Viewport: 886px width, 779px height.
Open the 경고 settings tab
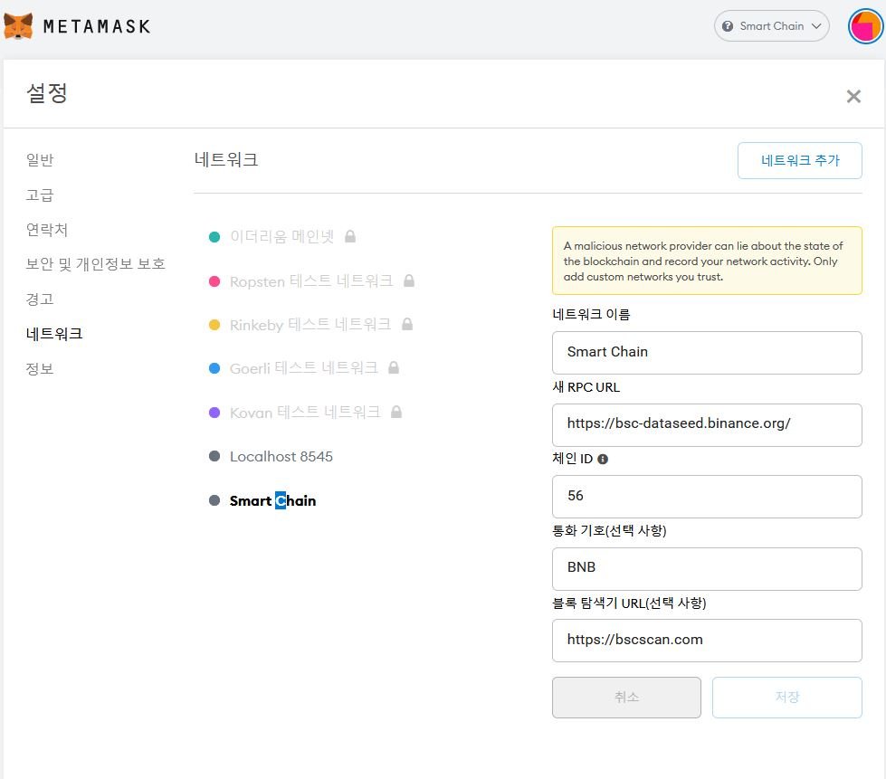tap(40, 299)
